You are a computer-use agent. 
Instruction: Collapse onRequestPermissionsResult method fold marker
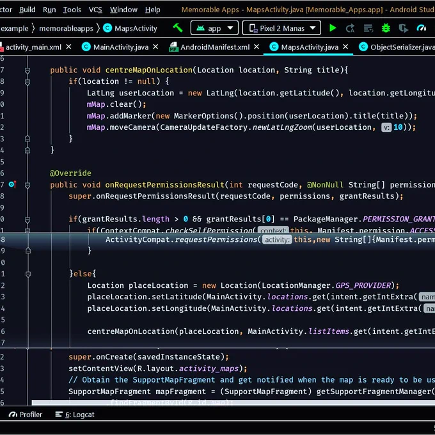[27, 185]
